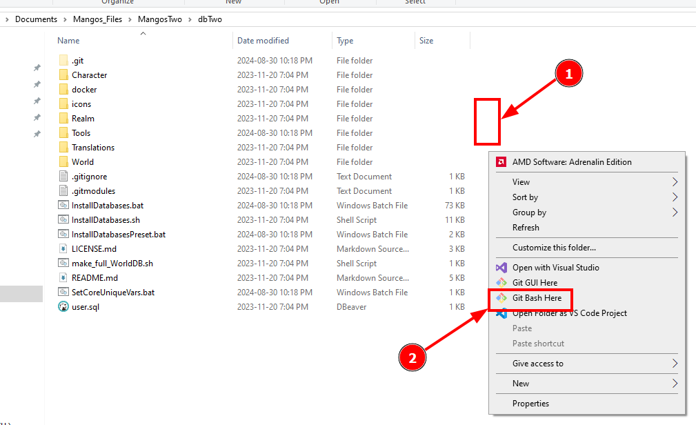Image resolution: width=696 pixels, height=425 pixels.
Task: Select the InstallDatabases.bat file icon
Action: [x=63, y=206]
